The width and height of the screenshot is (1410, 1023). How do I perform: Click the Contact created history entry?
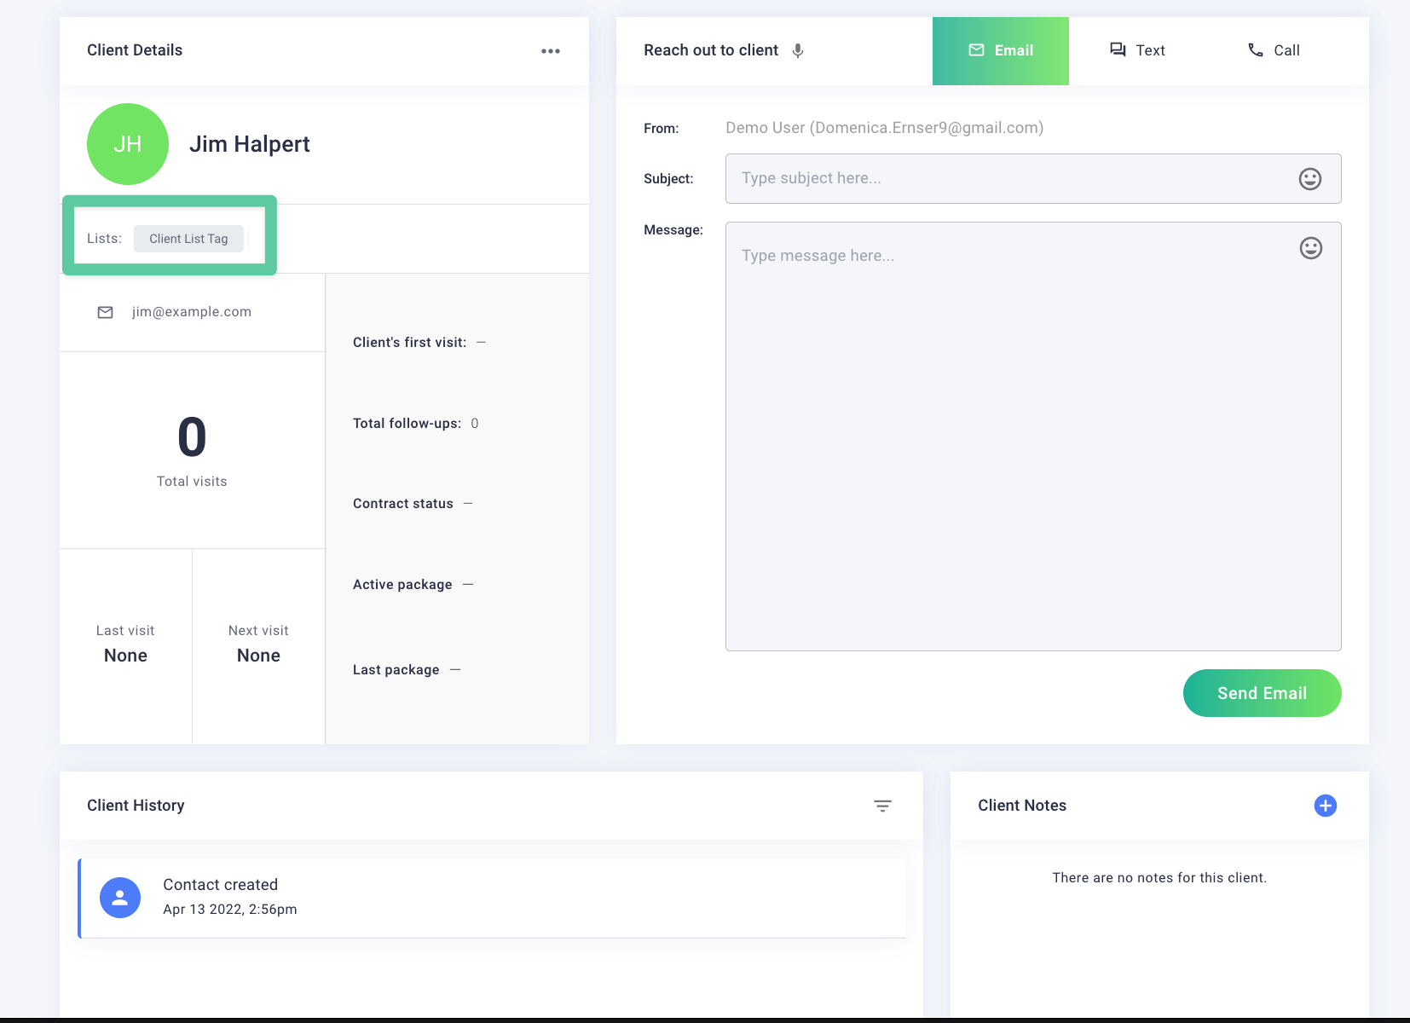pos(492,898)
